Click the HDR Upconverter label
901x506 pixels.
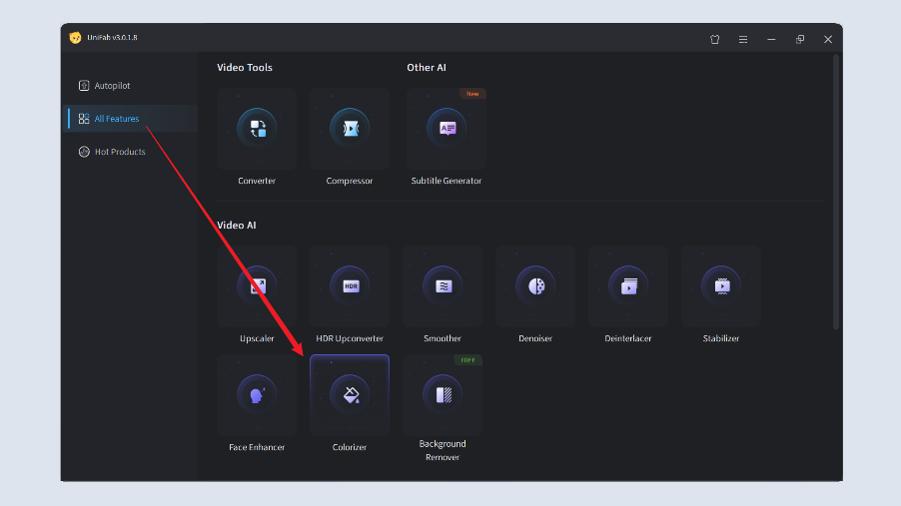350,338
